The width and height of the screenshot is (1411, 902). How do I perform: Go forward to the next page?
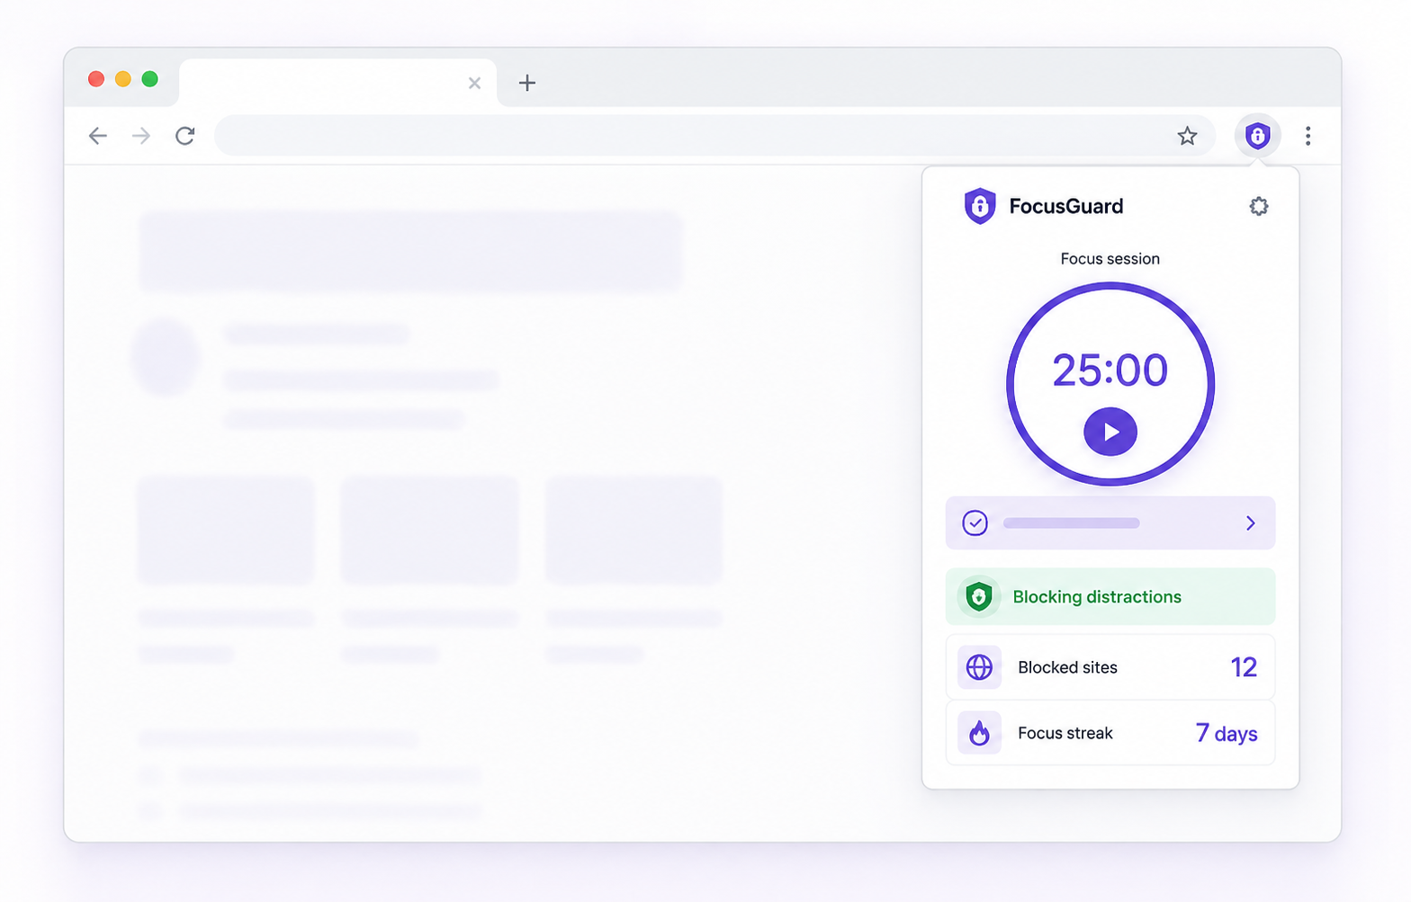[141, 136]
